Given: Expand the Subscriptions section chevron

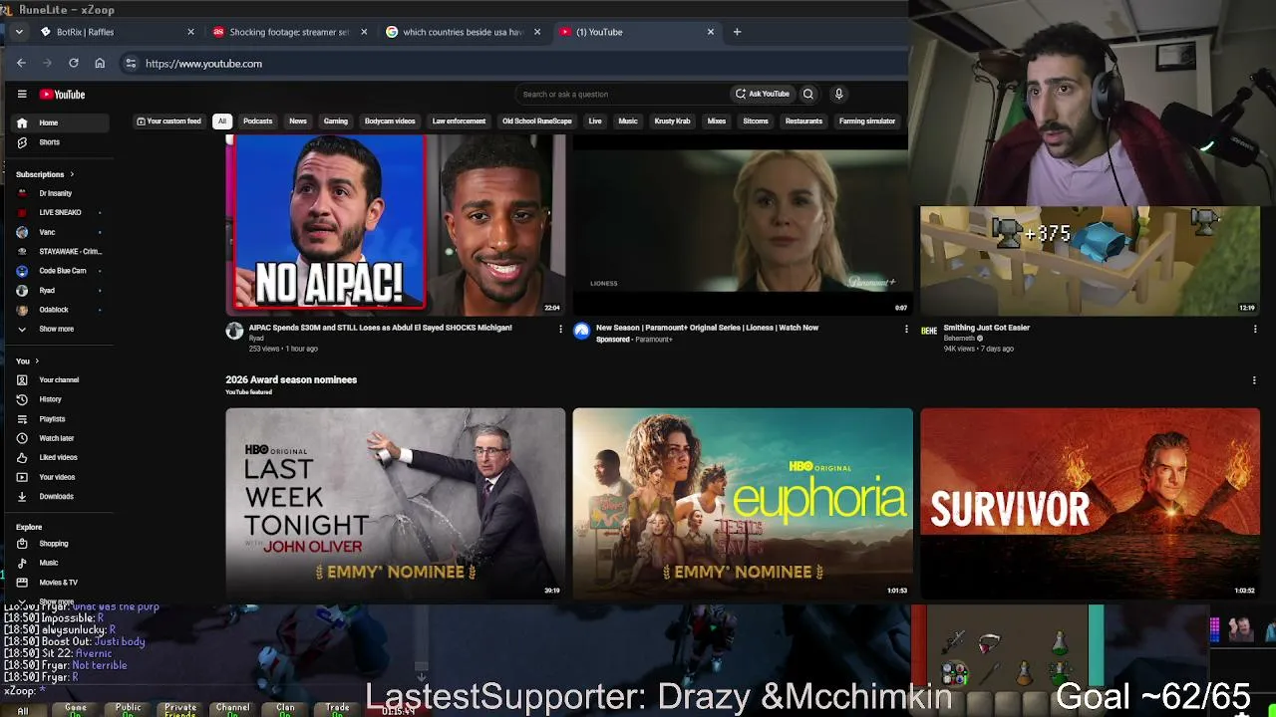Looking at the screenshot, I should pyautogui.click(x=72, y=174).
